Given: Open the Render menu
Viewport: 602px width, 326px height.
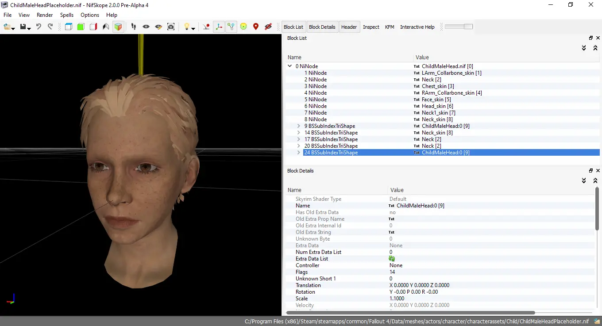Looking at the screenshot, I should pyautogui.click(x=45, y=15).
